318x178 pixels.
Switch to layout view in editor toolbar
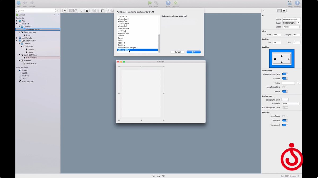[71, 11]
